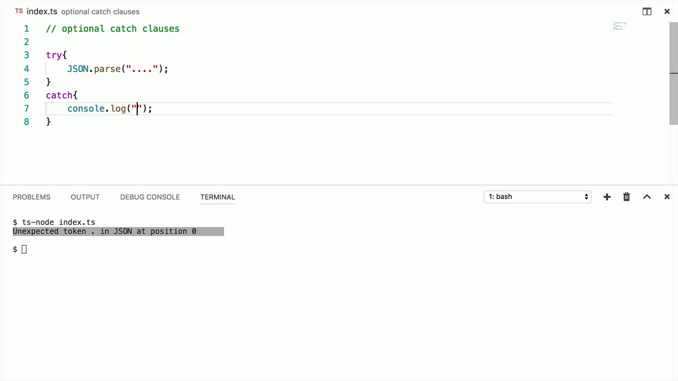This screenshot has height=381, width=678.
Task: Click the 'parse' method name
Action: 108,69
